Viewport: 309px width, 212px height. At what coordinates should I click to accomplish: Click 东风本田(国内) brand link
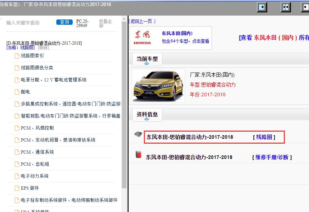tap(177, 34)
